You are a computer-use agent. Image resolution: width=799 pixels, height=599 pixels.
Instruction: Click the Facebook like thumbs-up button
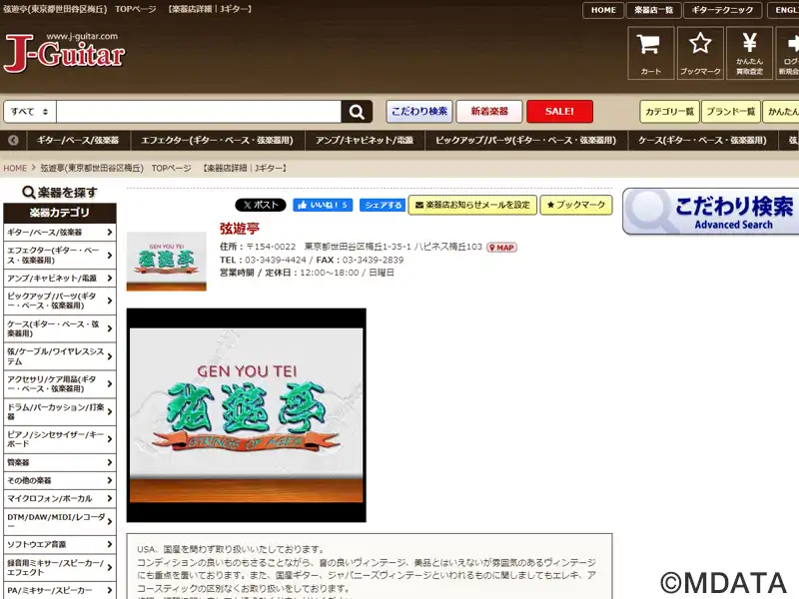(323, 205)
